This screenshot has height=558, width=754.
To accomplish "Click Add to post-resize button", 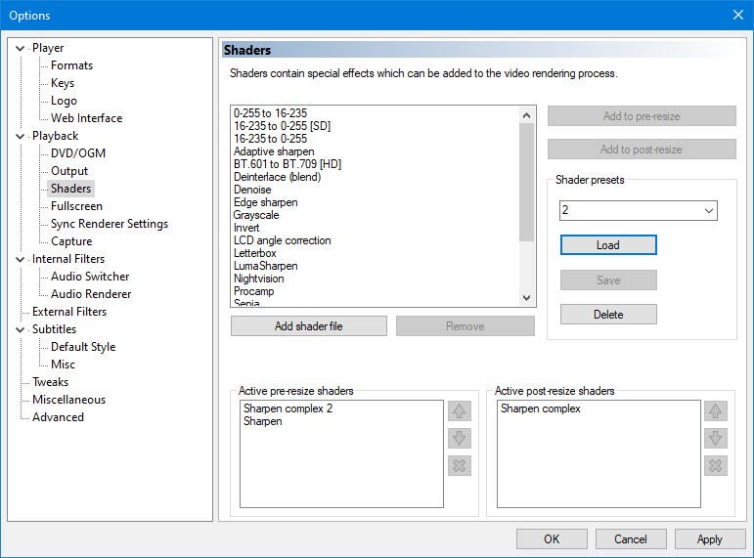I will point(642,150).
